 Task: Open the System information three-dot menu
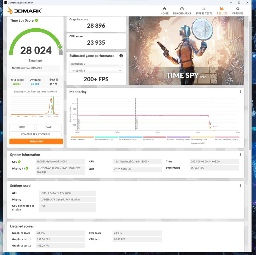click(240, 155)
